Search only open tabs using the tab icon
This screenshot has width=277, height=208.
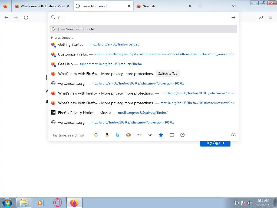tap(172, 135)
